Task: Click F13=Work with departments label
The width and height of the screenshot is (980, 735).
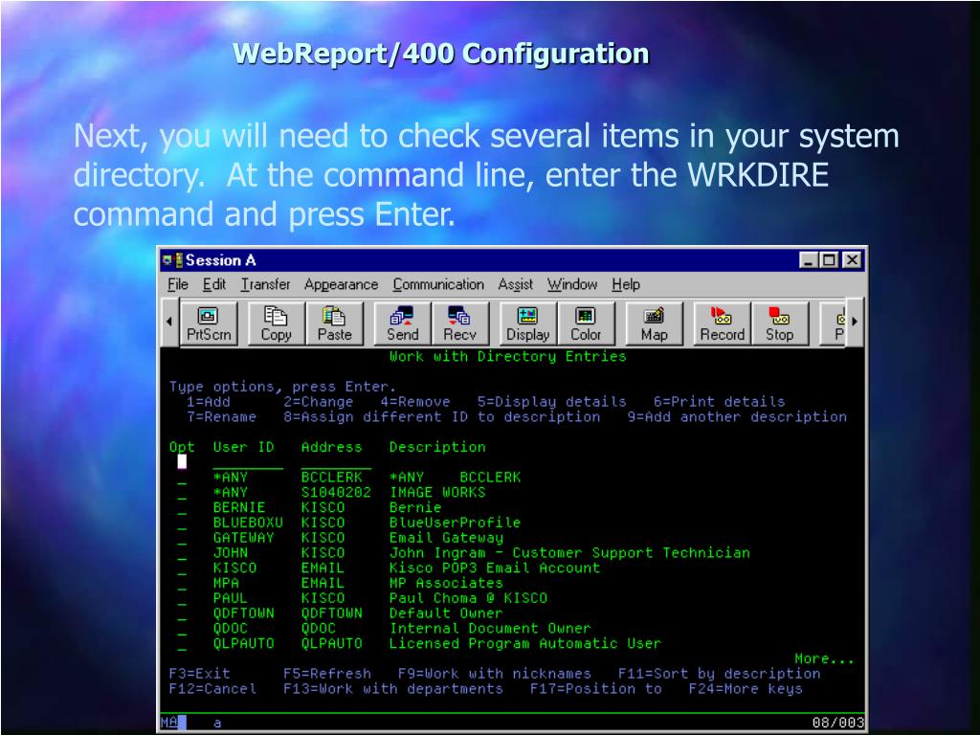Action: coord(393,689)
